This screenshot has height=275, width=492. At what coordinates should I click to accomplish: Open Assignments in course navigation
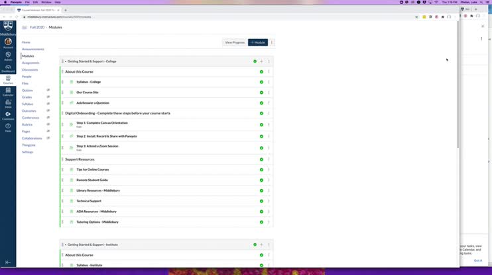pyautogui.click(x=31, y=63)
